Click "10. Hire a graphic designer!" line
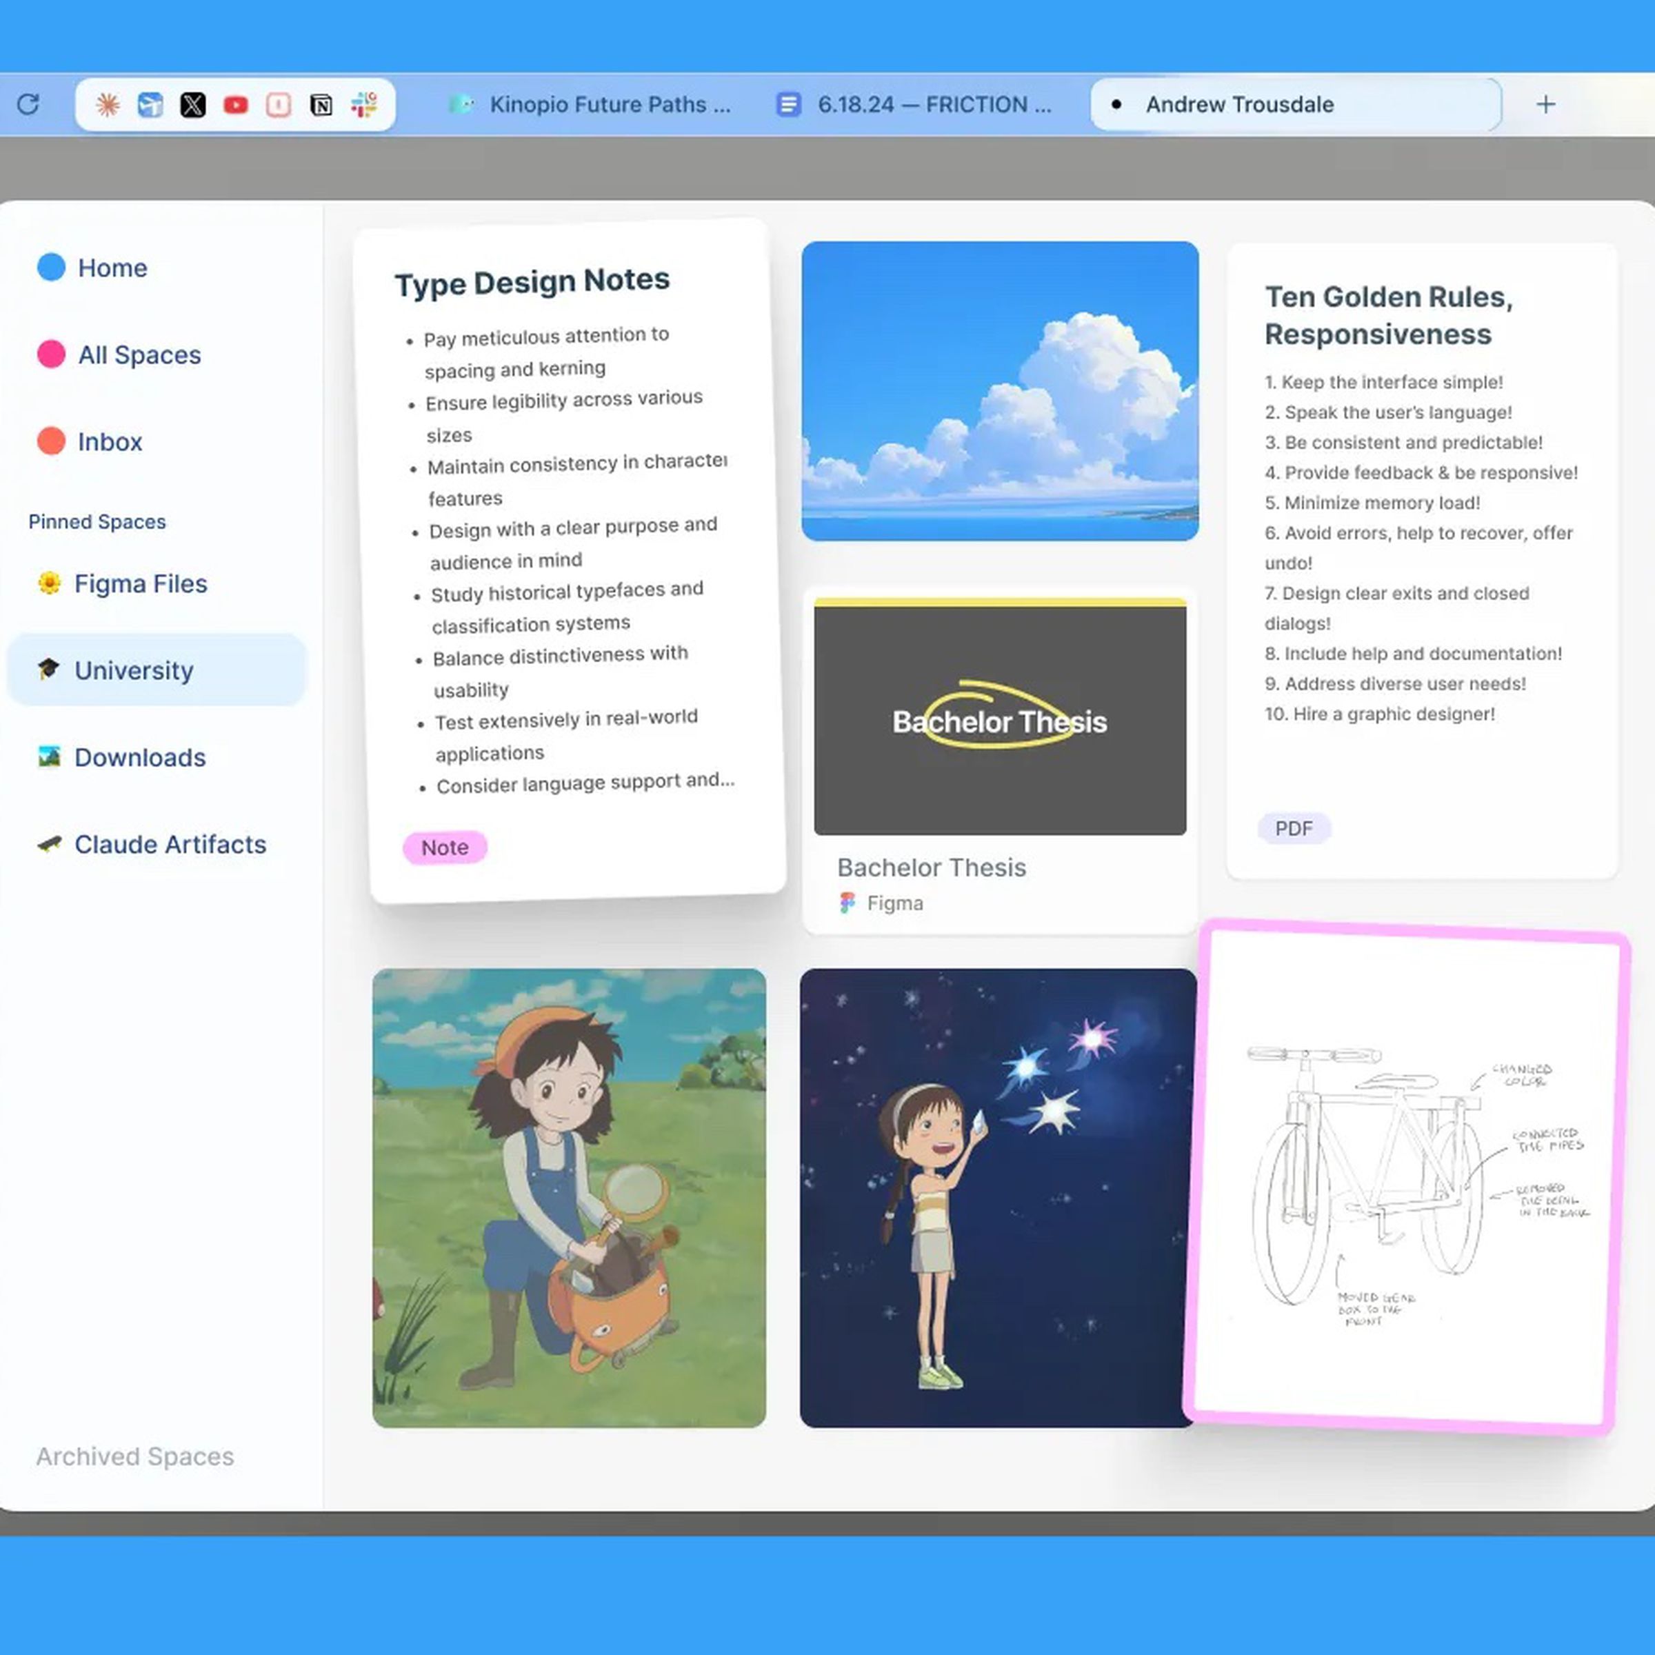This screenshot has height=1655, width=1655. pyautogui.click(x=1379, y=714)
